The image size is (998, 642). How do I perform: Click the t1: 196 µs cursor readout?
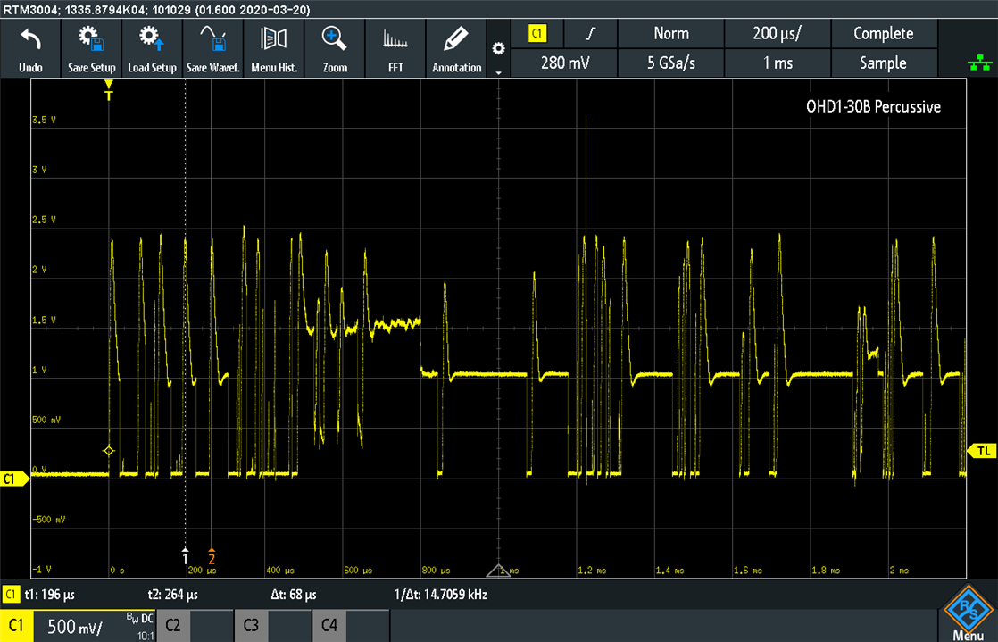point(48,596)
